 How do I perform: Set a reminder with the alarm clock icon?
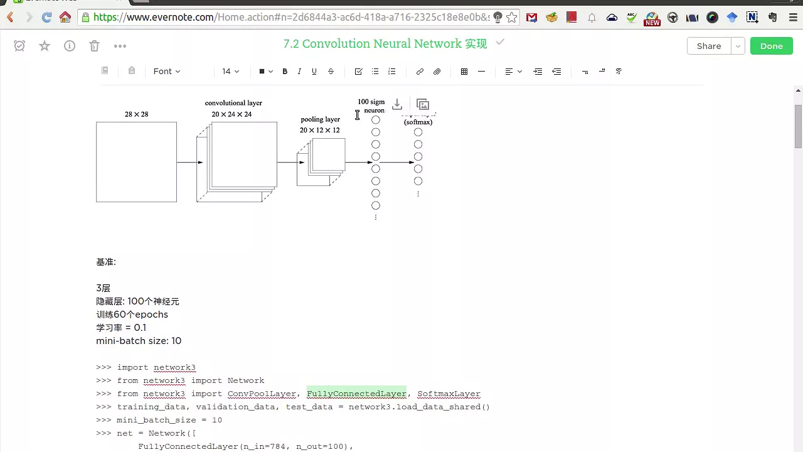coord(19,46)
